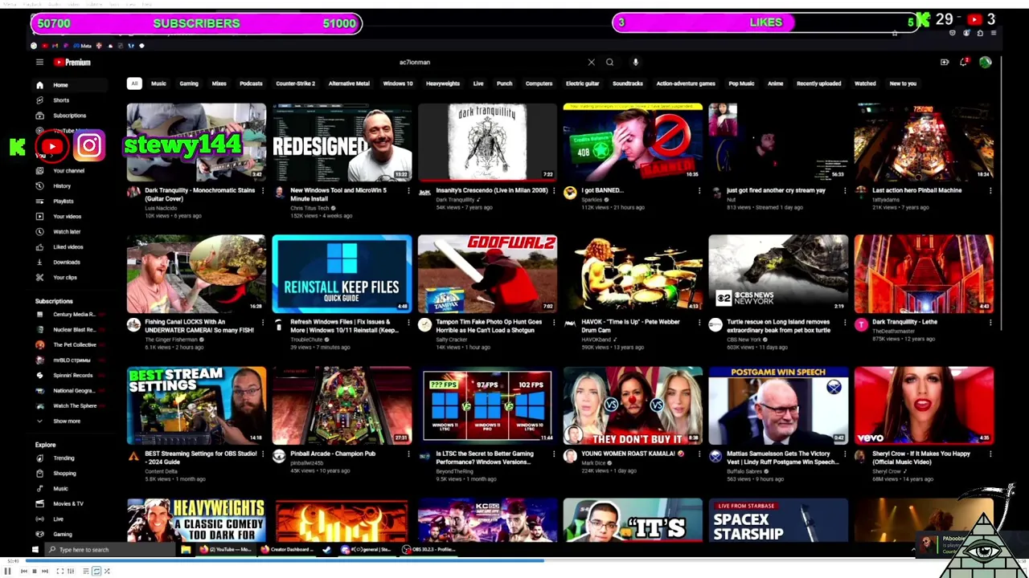The width and height of the screenshot is (1029, 578).
Task: Stop playback in the media player
Action: [34, 572]
